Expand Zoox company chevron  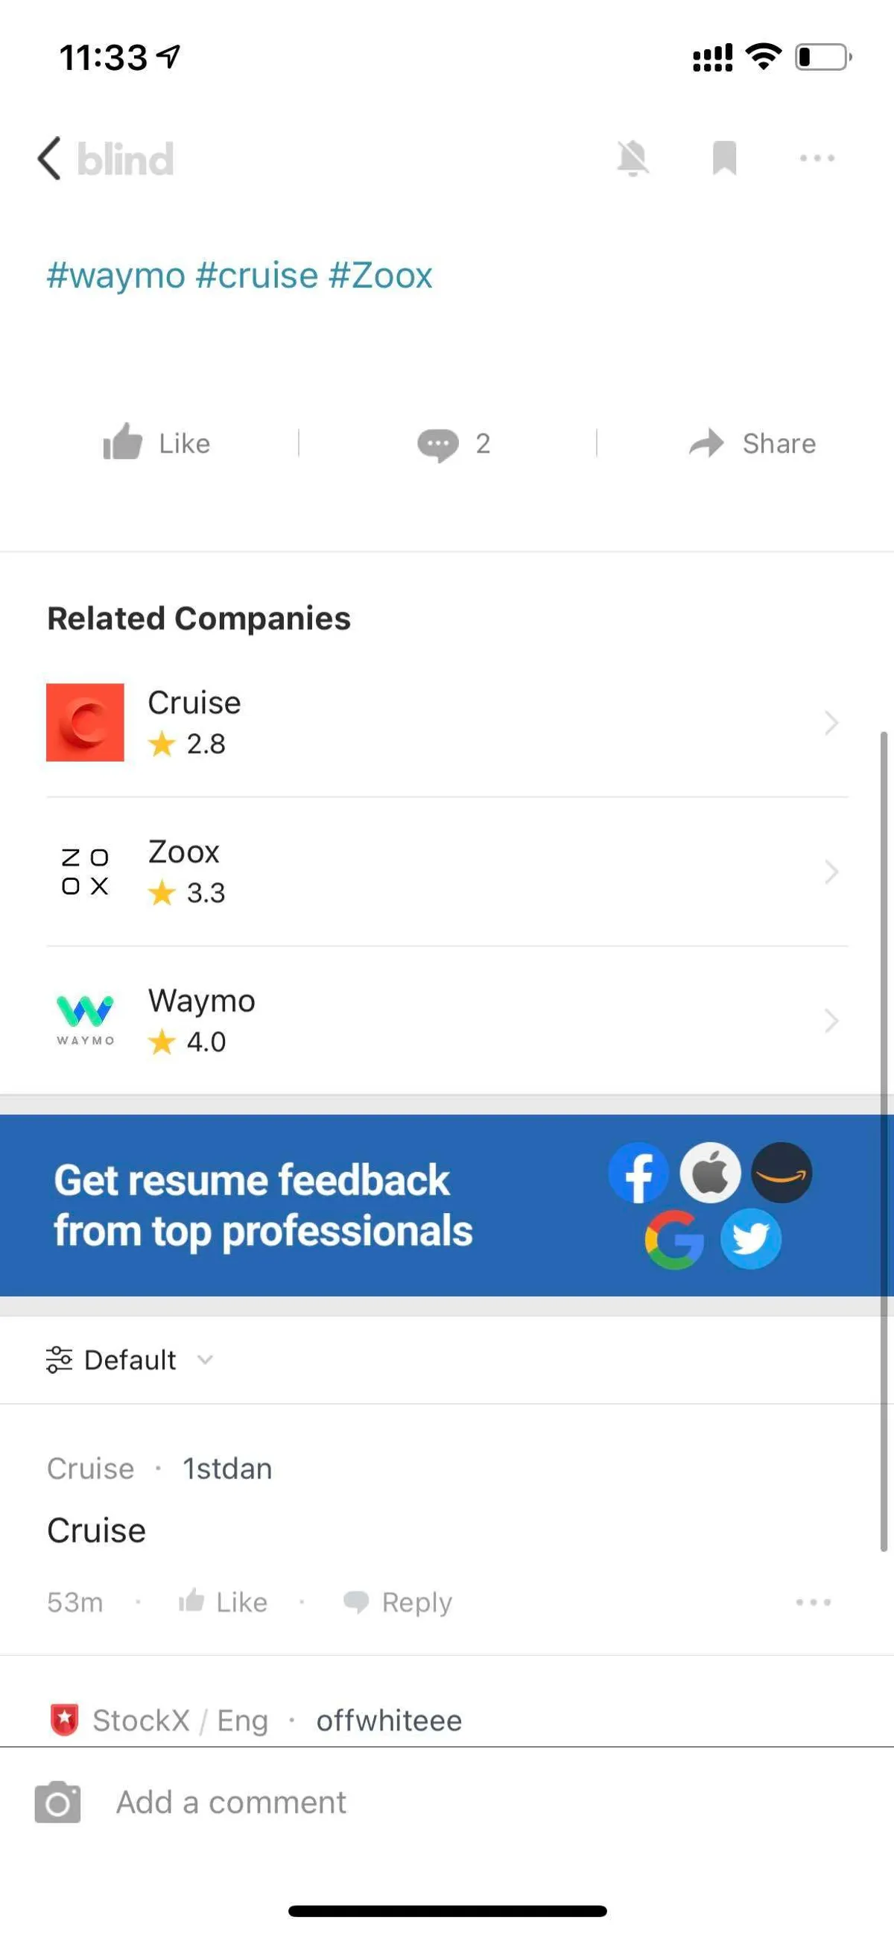click(x=830, y=871)
